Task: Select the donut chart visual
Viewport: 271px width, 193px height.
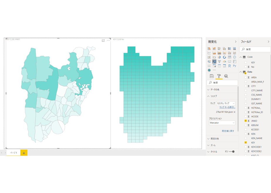Action: 224,57
